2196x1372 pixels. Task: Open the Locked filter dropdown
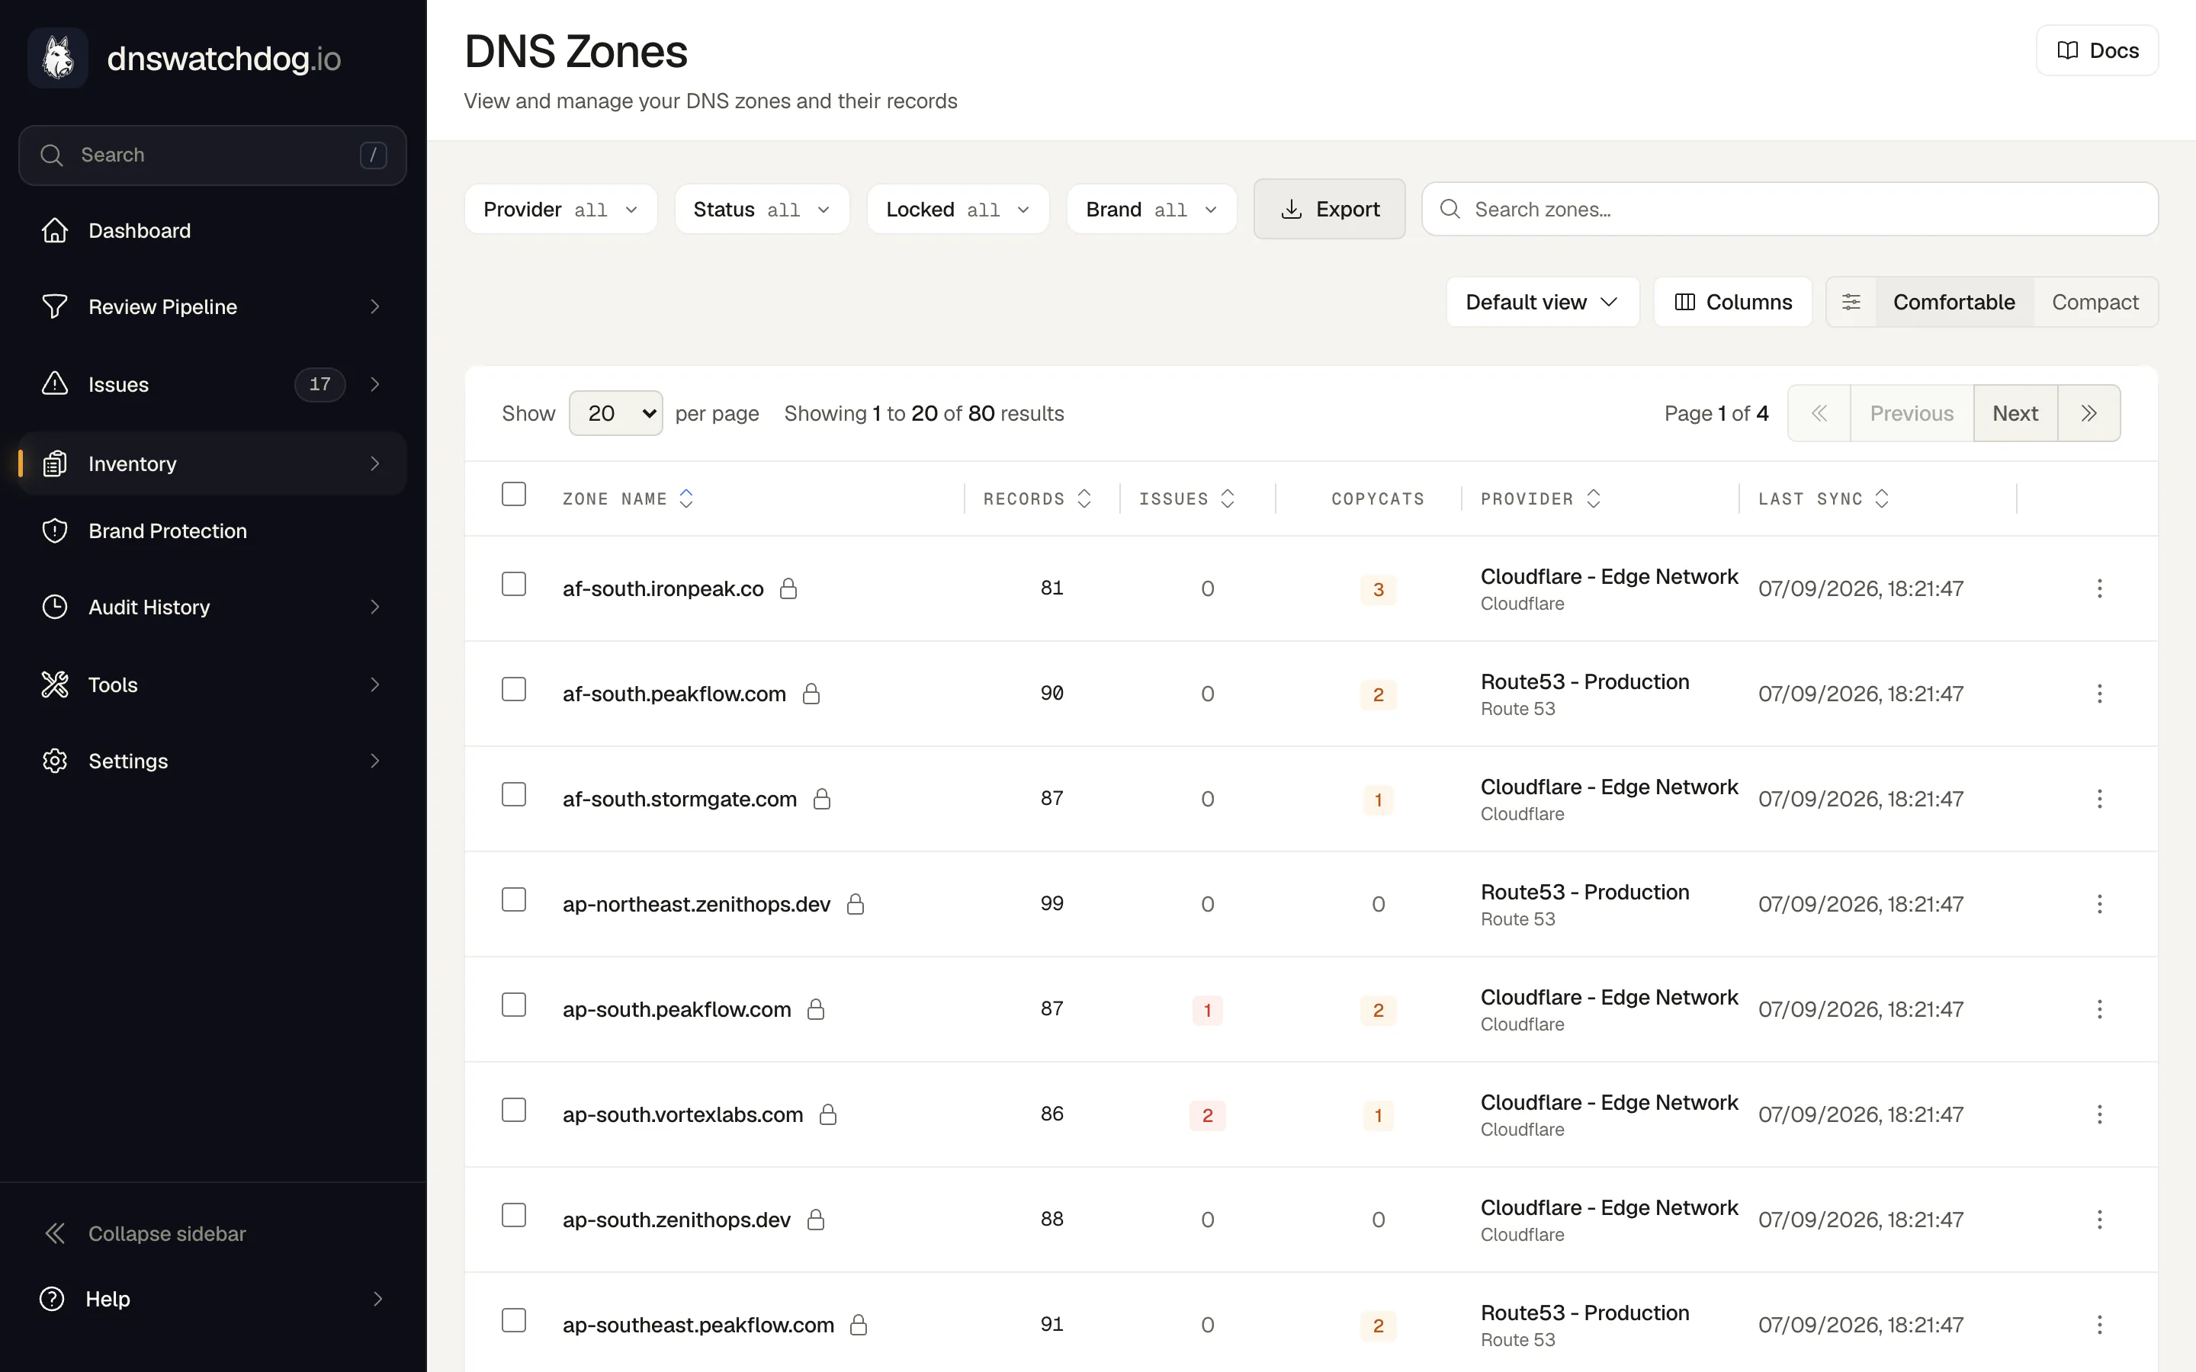(958, 210)
